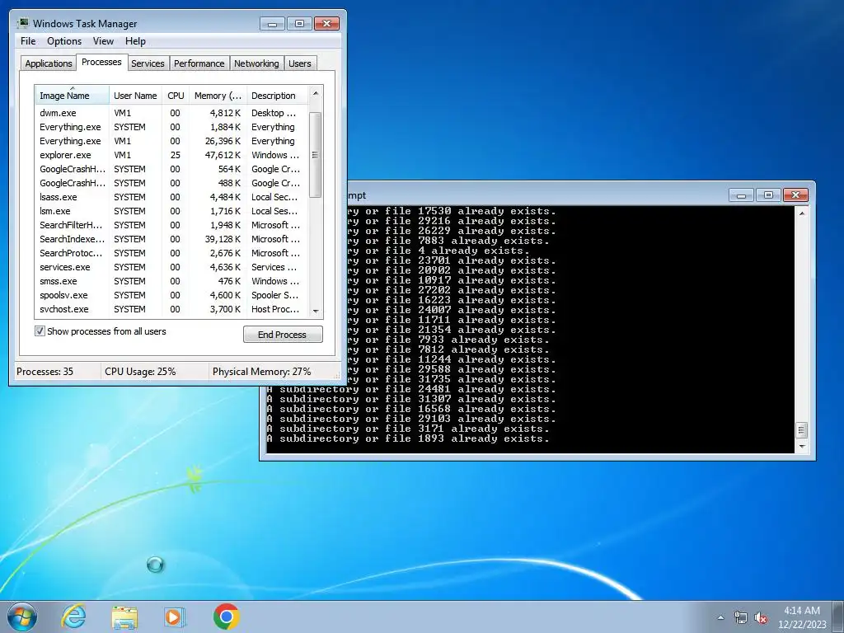Viewport: 844px width, 633px height.
Task: Click the Task Manager title bar icon
Action: coord(22,23)
